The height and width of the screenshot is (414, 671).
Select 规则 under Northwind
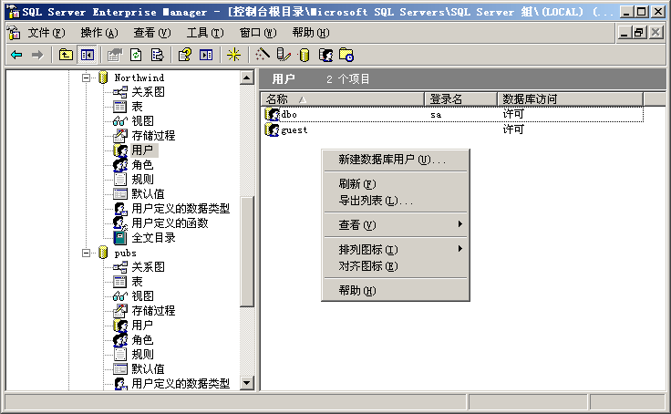coord(142,180)
